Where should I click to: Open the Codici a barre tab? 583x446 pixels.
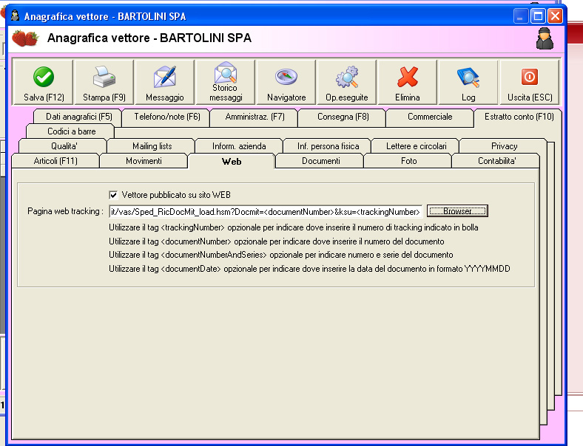pos(71,131)
